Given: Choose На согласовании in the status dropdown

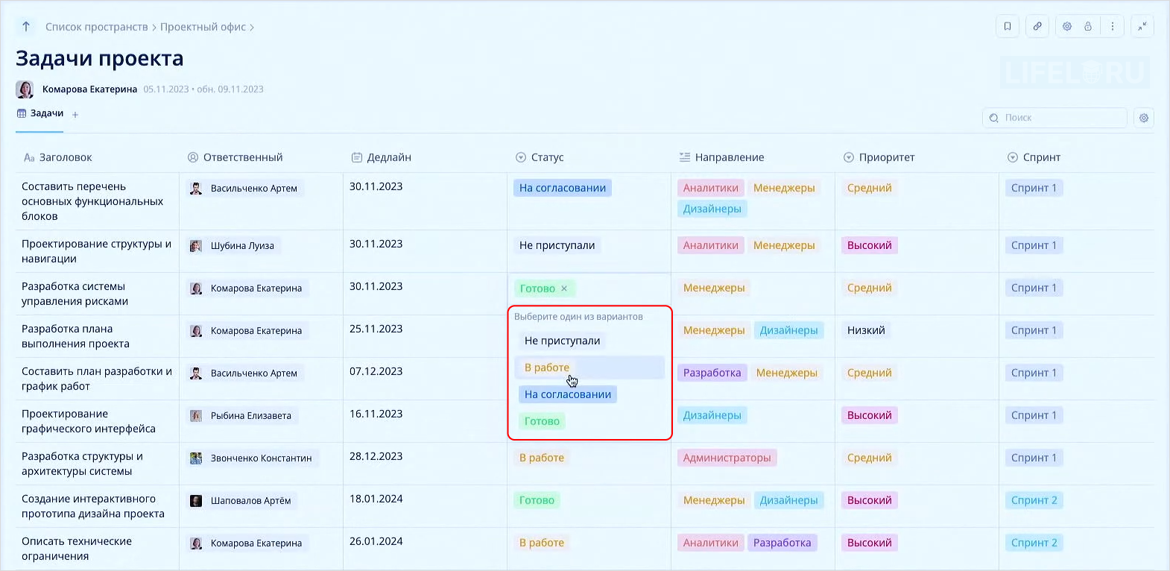Looking at the screenshot, I should pos(568,394).
